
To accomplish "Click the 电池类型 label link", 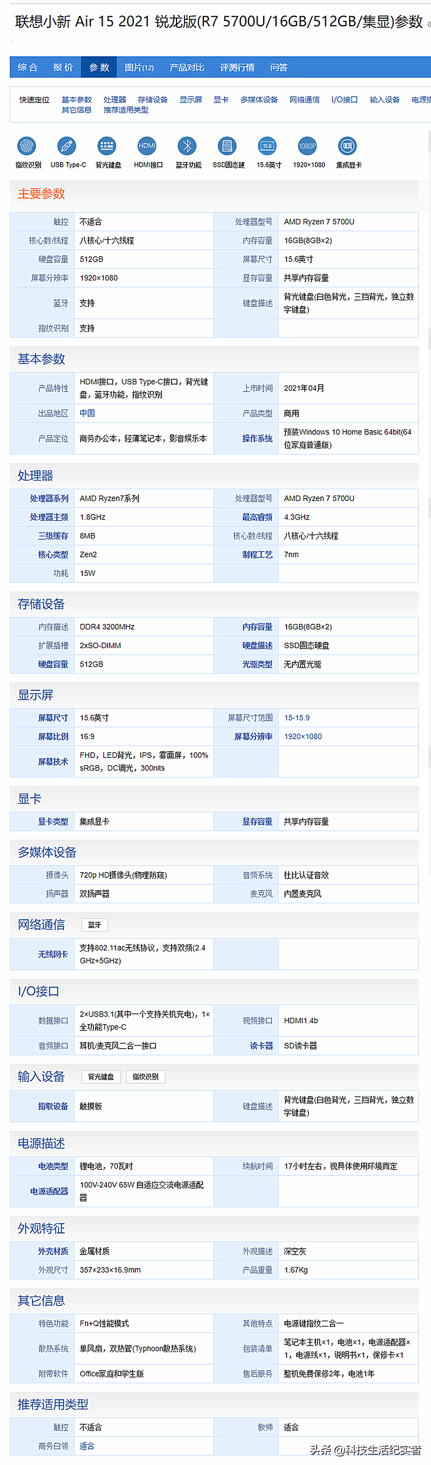I will pyautogui.click(x=53, y=1166).
